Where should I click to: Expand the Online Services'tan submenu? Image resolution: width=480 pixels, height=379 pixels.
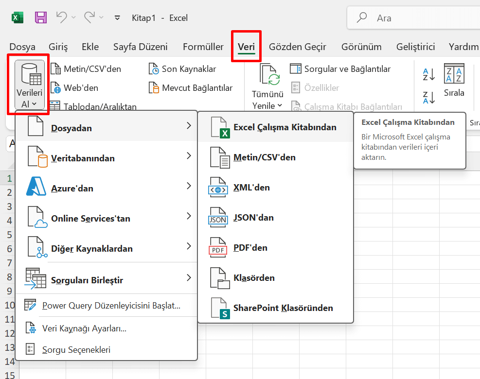[x=106, y=217]
